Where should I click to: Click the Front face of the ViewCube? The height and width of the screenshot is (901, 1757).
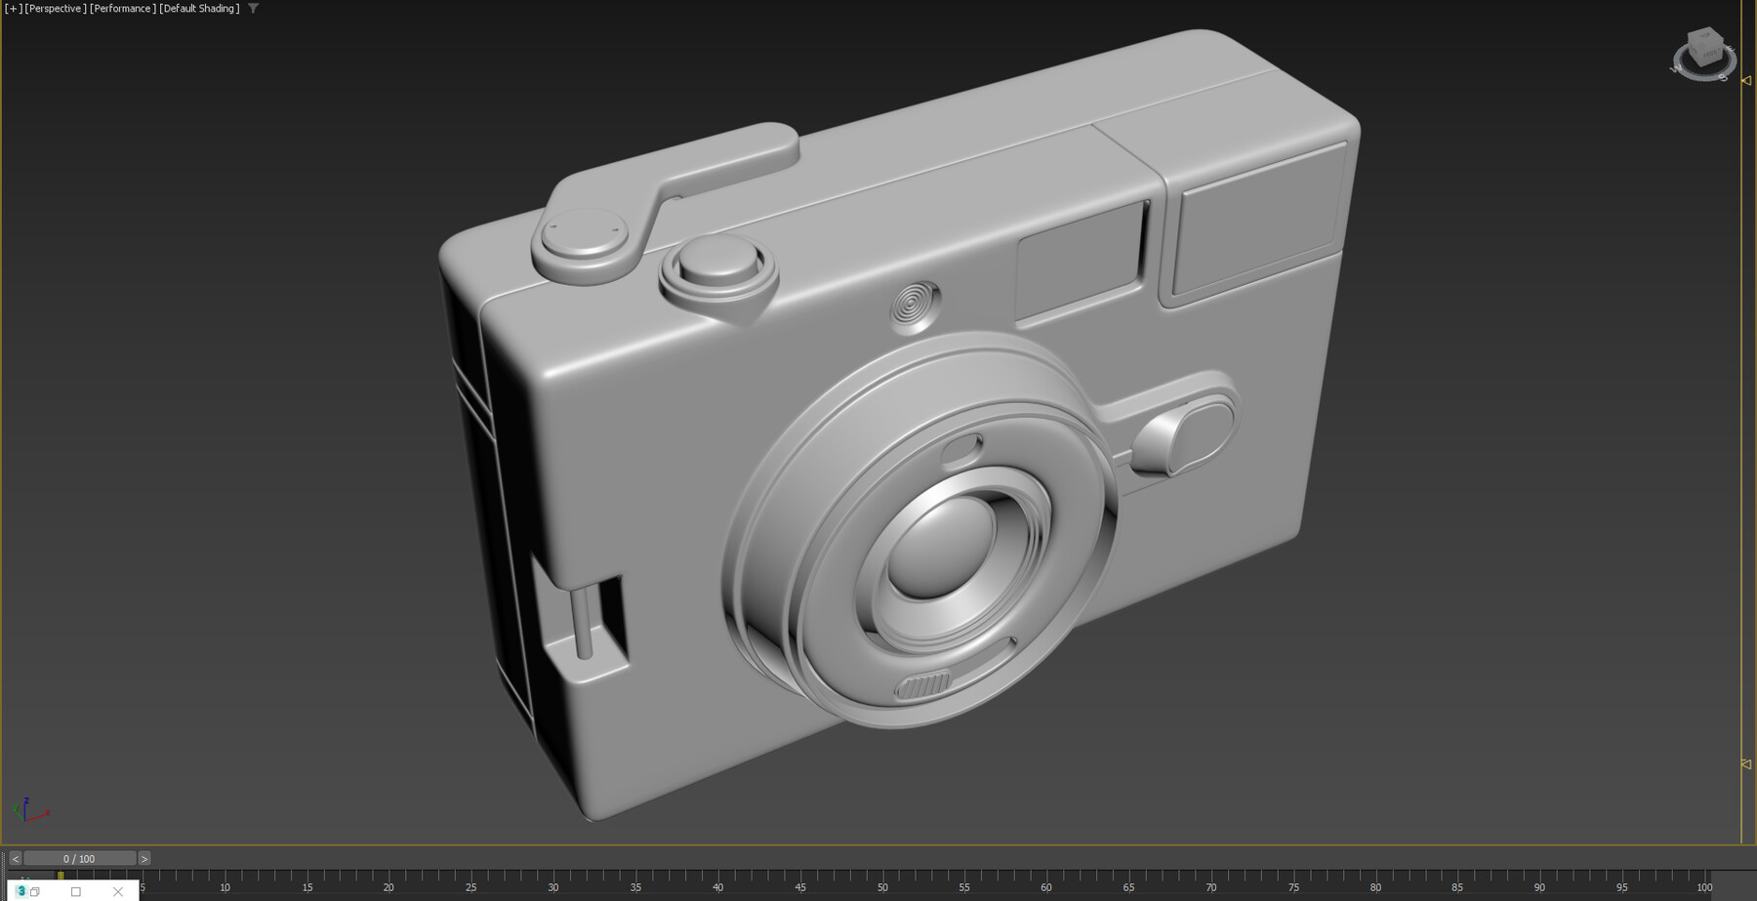1712,55
